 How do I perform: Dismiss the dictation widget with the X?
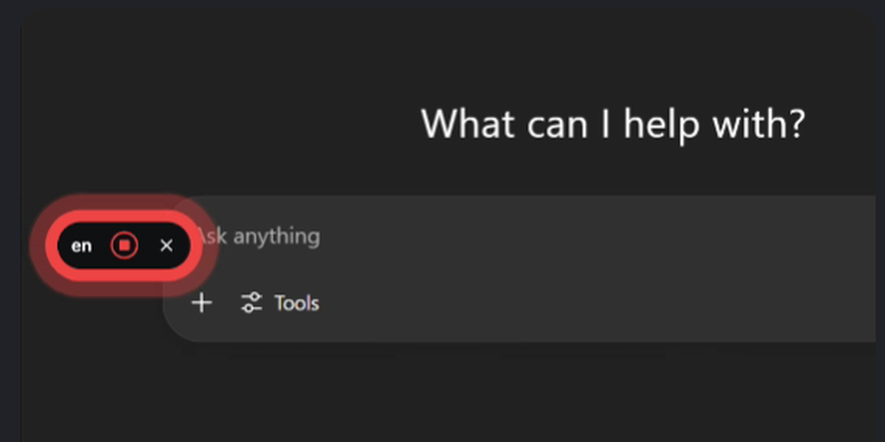(x=166, y=245)
